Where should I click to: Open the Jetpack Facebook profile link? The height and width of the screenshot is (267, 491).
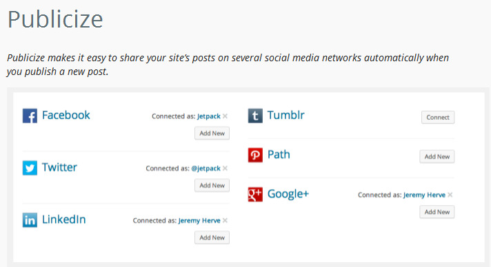(x=209, y=116)
